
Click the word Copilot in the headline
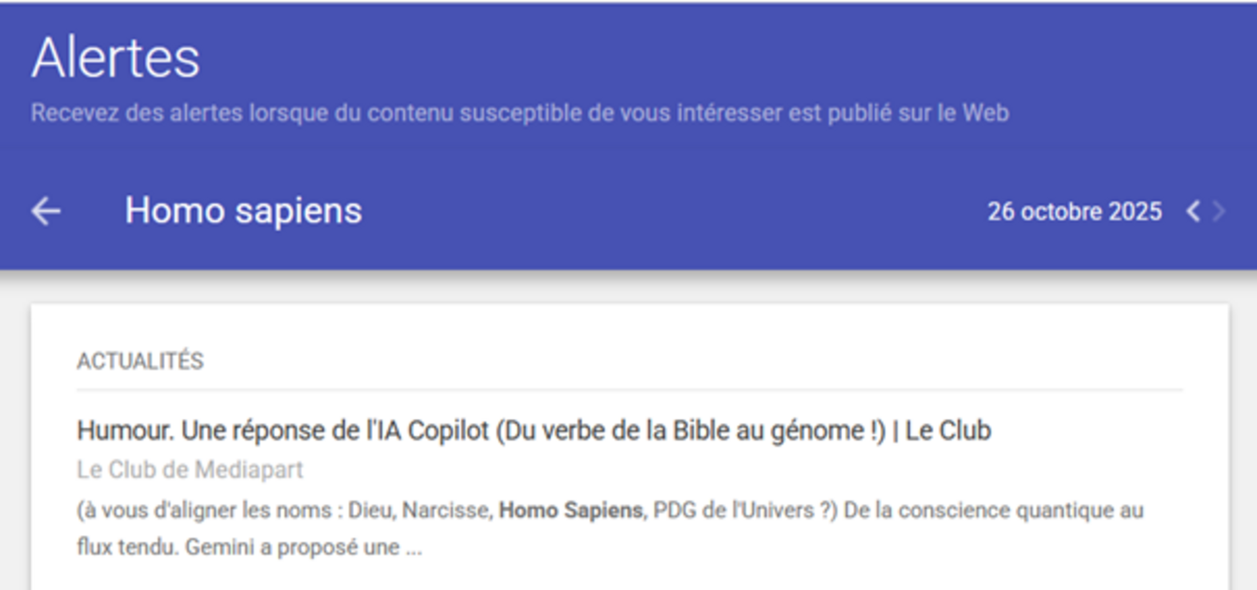pos(448,431)
